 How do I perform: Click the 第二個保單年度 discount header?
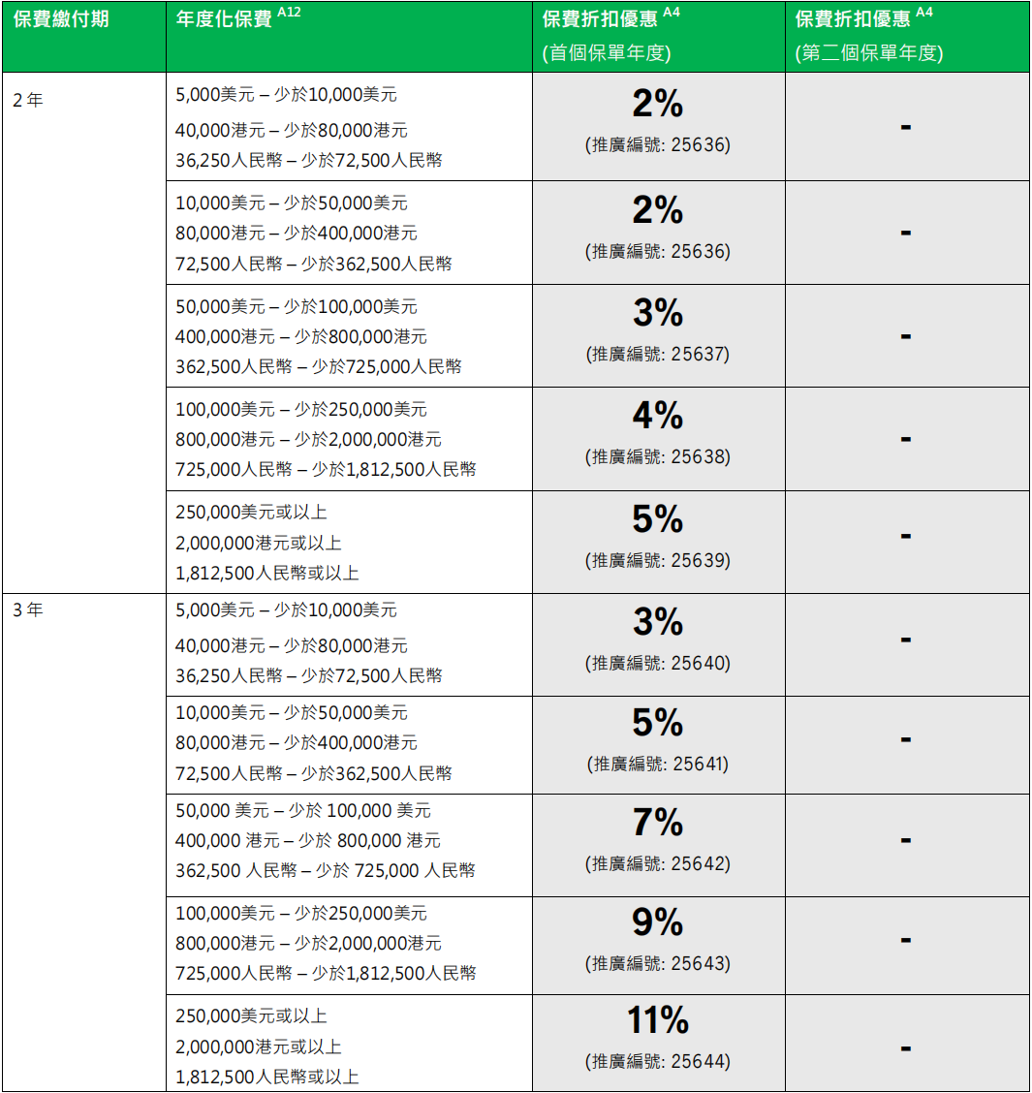click(x=869, y=53)
